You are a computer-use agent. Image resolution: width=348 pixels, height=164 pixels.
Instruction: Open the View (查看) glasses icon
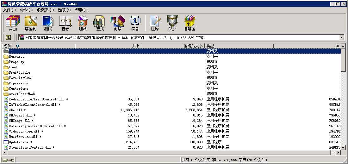click(65, 23)
